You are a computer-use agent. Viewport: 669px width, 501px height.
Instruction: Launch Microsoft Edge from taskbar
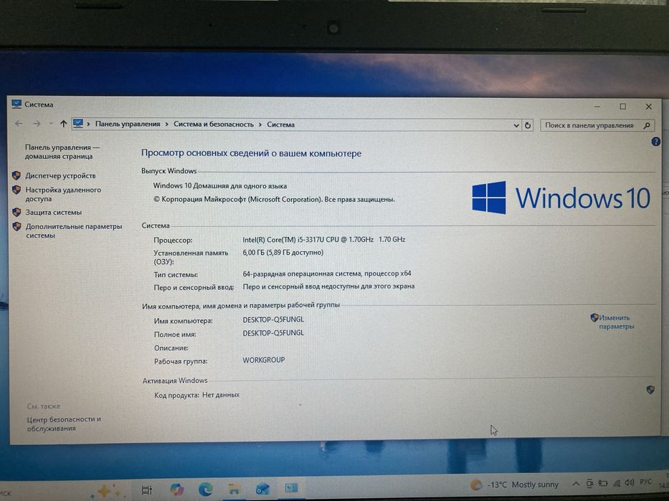tap(206, 490)
